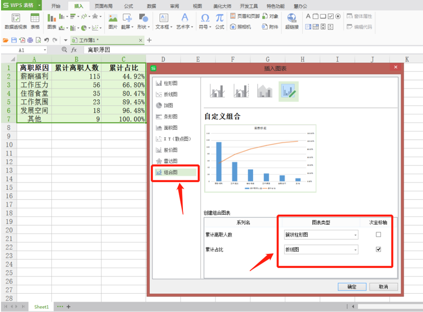The width and height of the screenshot is (423, 312).
Task: Switch to the 页面布局 tab
Action: 103,6
